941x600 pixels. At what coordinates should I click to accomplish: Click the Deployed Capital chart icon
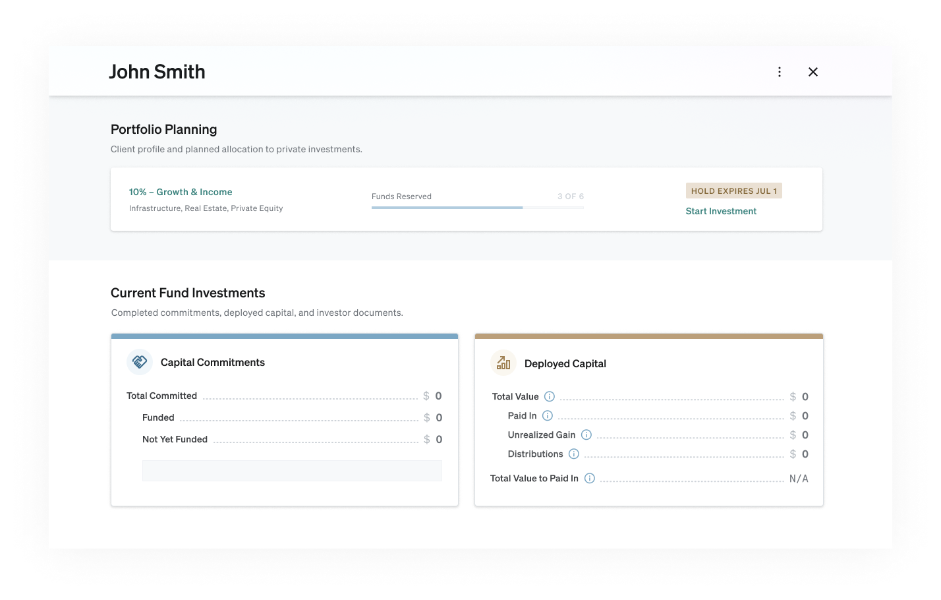[503, 363]
